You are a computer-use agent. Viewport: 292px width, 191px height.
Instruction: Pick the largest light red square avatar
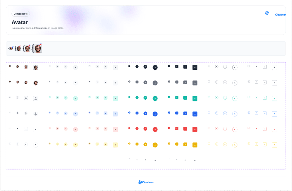[x=115, y=129]
